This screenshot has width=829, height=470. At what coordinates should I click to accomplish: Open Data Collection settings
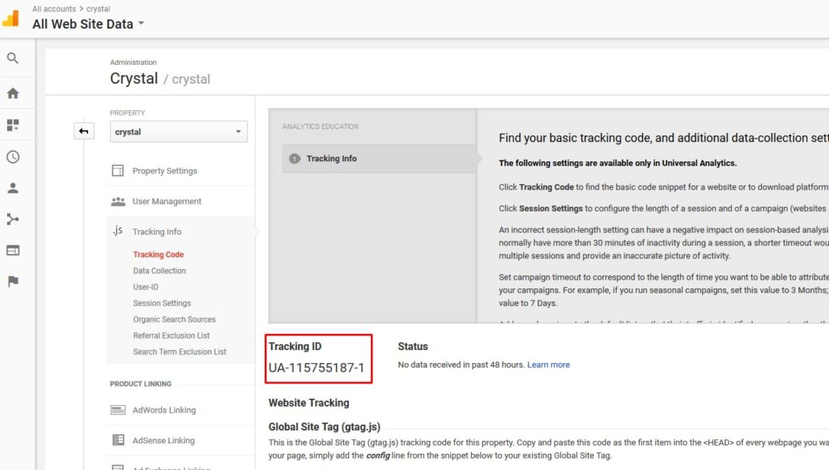pos(159,271)
